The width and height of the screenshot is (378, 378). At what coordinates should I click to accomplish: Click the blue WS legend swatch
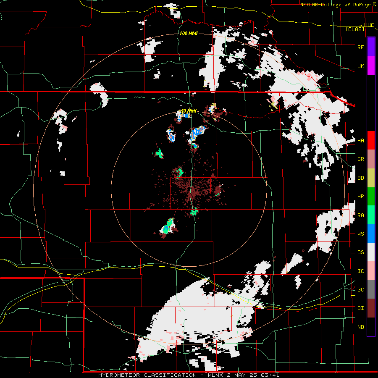pos(371,234)
